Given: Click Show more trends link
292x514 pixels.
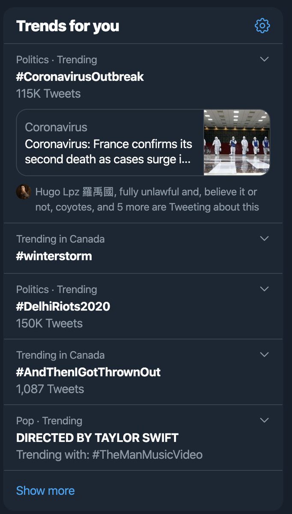Looking at the screenshot, I should tap(45, 490).
